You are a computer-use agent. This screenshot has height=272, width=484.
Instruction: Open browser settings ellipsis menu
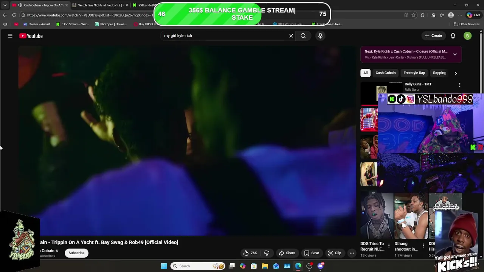[460, 15]
